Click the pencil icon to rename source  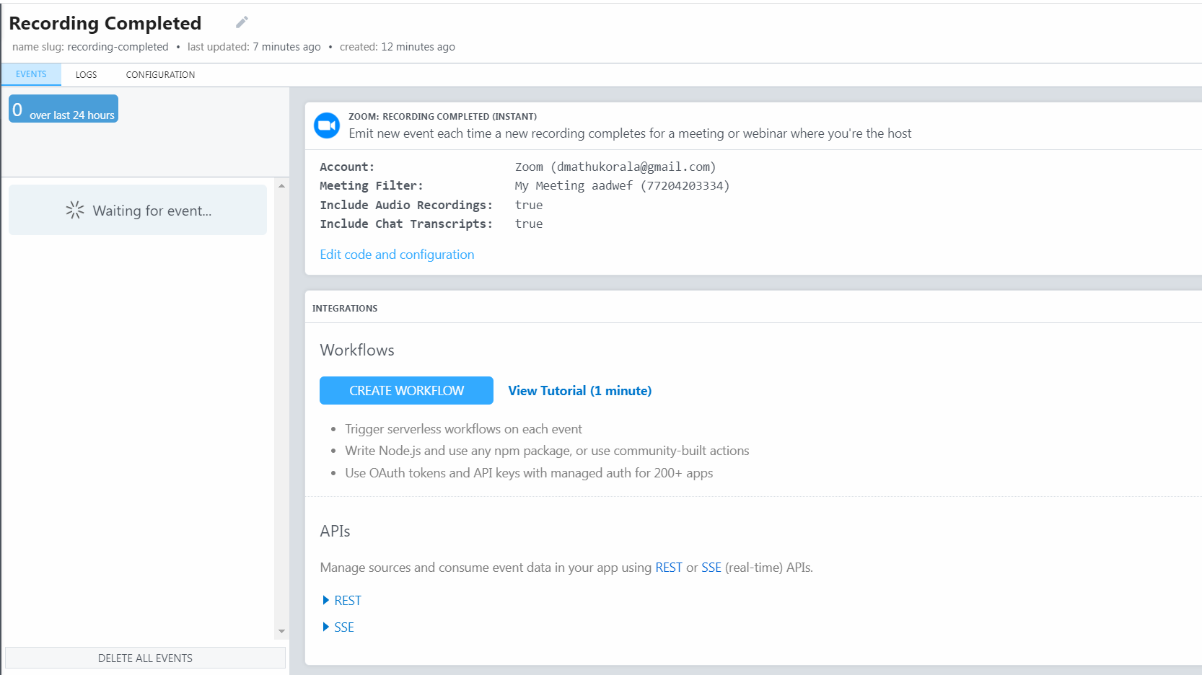pos(242,22)
